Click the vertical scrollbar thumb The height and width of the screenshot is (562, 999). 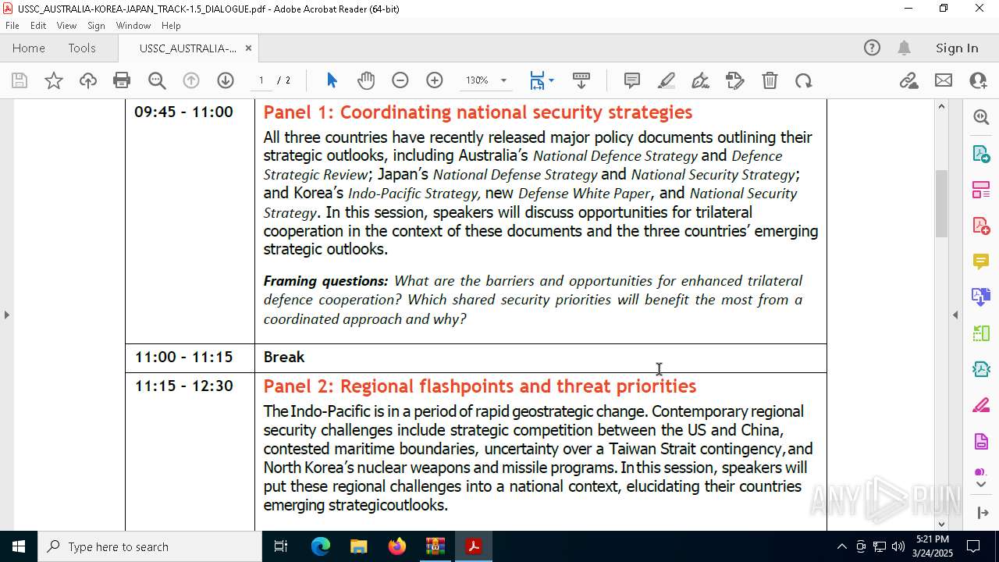click(941, 203)
